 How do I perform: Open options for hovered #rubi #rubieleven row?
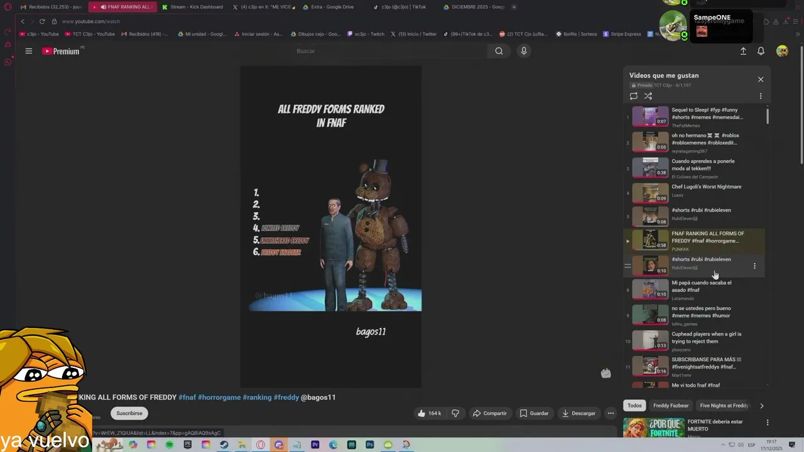(x=754, y=266)
